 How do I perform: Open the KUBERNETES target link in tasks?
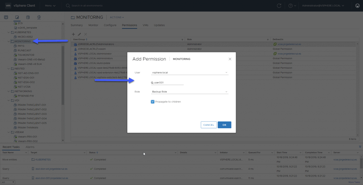43,160
